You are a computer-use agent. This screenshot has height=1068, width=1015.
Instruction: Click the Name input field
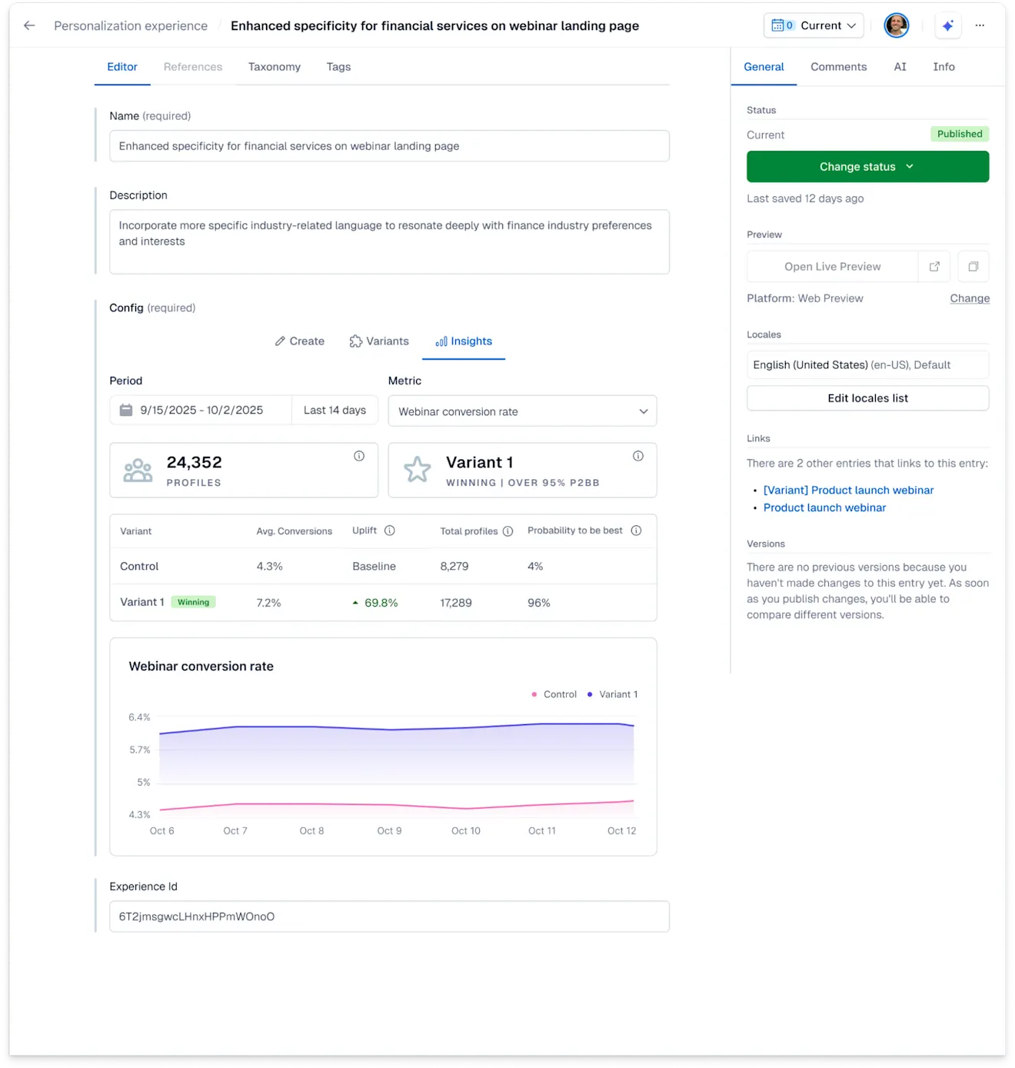click(389, 146)
